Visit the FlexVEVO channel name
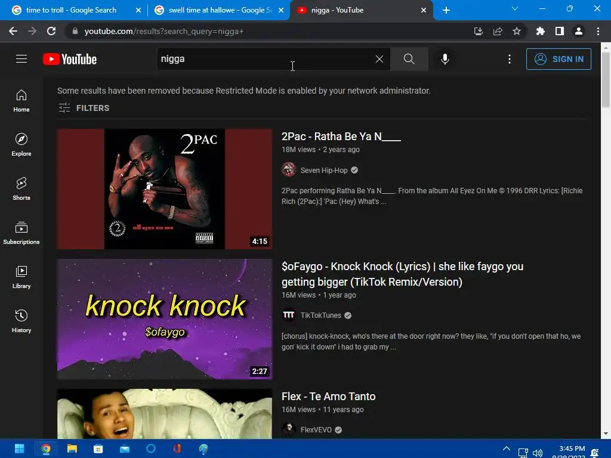 (316, 429)
